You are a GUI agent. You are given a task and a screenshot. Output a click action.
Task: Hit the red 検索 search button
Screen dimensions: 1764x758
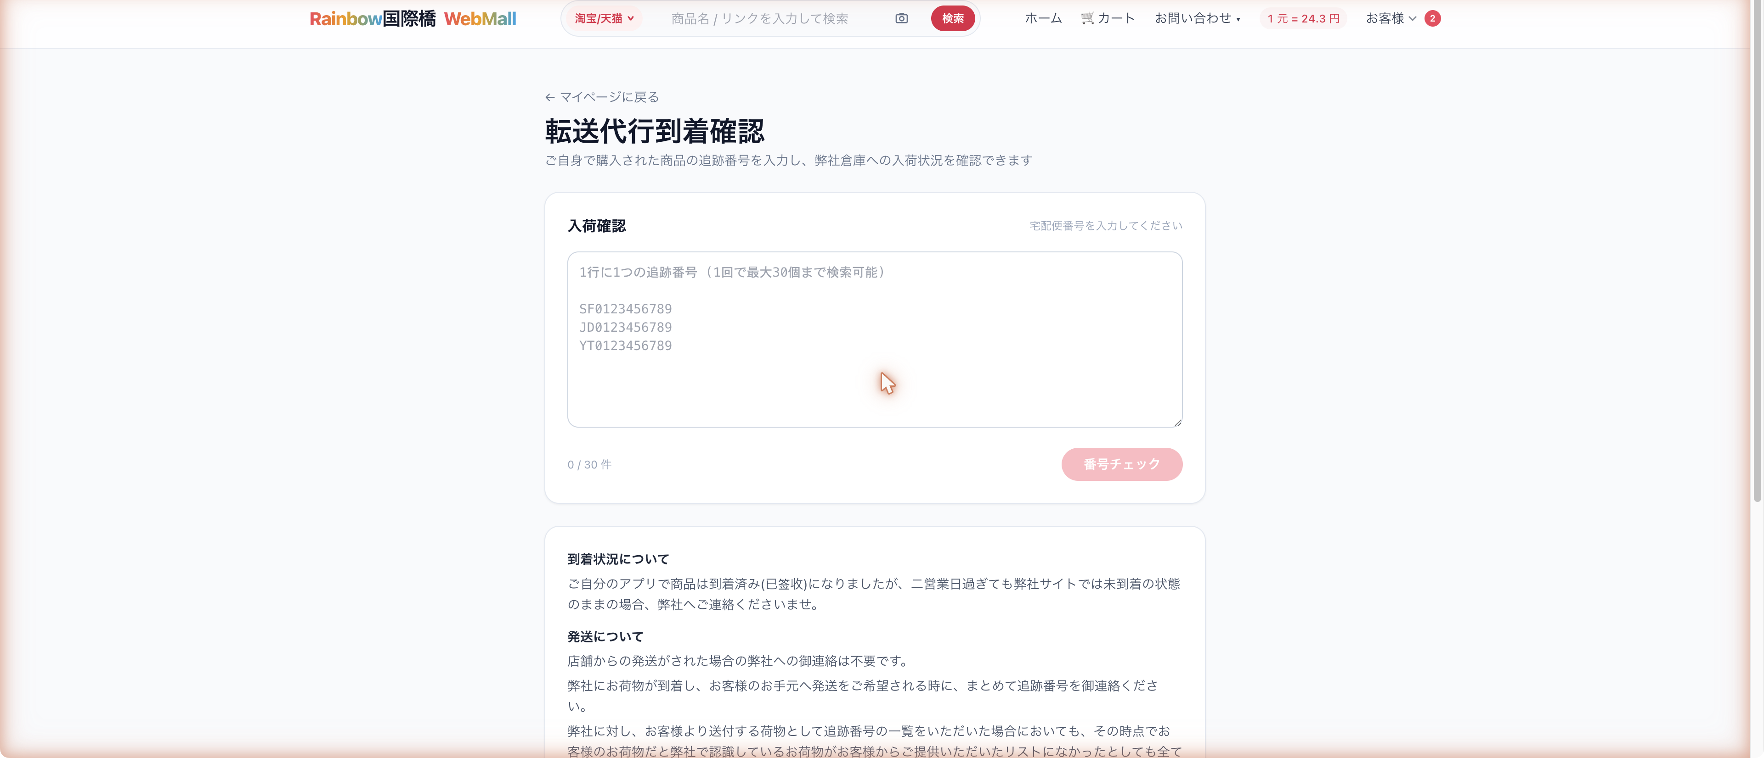pyautogui.click(x=952, y=18)
